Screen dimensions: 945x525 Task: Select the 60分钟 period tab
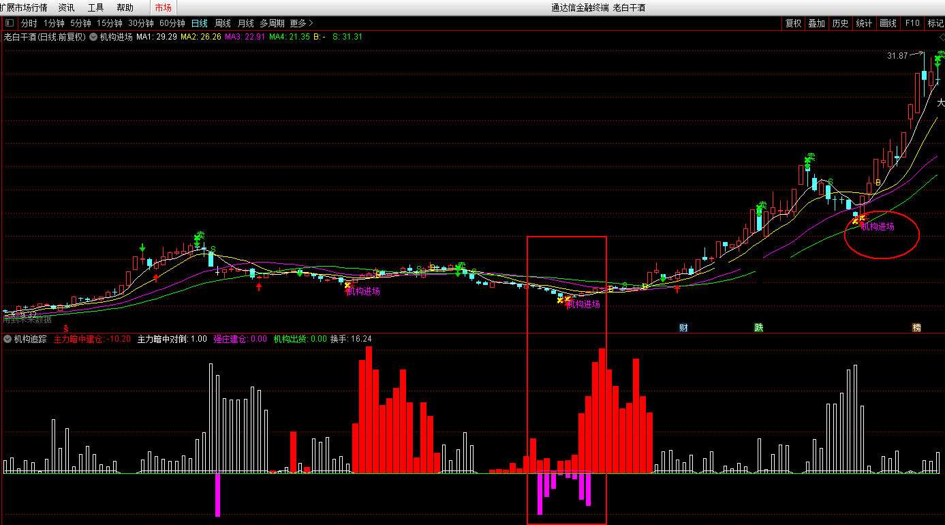pos(172,23)
